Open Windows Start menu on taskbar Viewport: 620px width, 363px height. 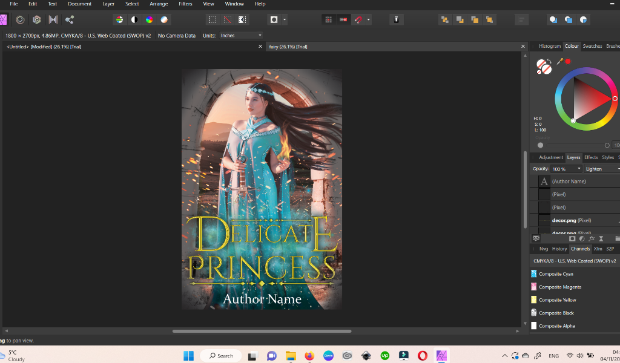188,356
